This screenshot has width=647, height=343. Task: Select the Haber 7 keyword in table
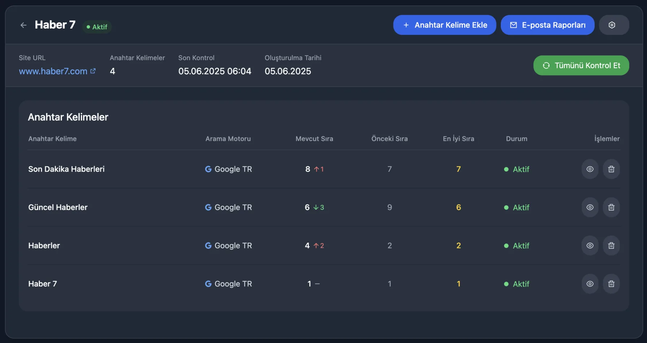click(43, 284)
